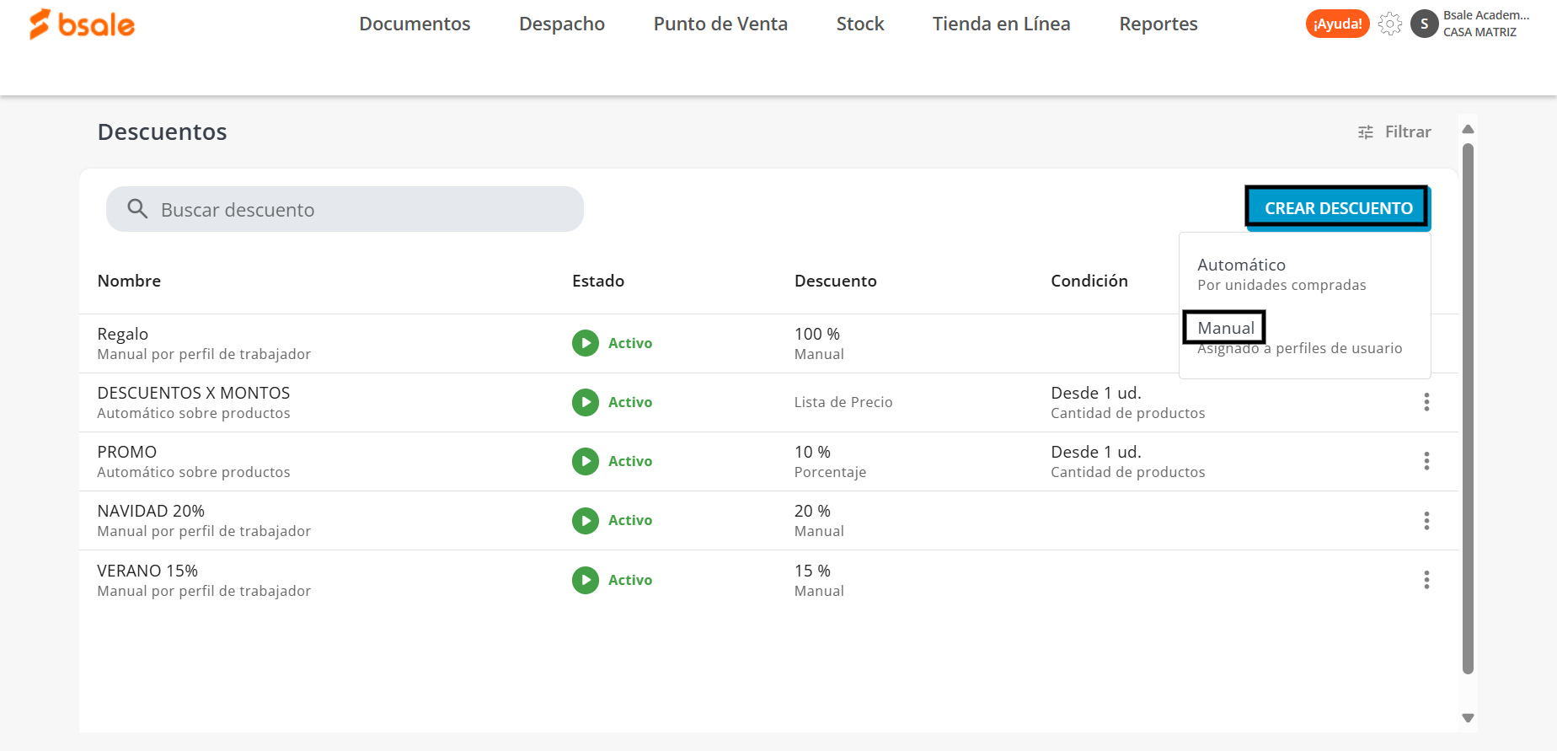This screenshot has width=1557, height=751.
Task: Click the Filtrar button
Action: pyautogui.click(x=1394, y=132)
